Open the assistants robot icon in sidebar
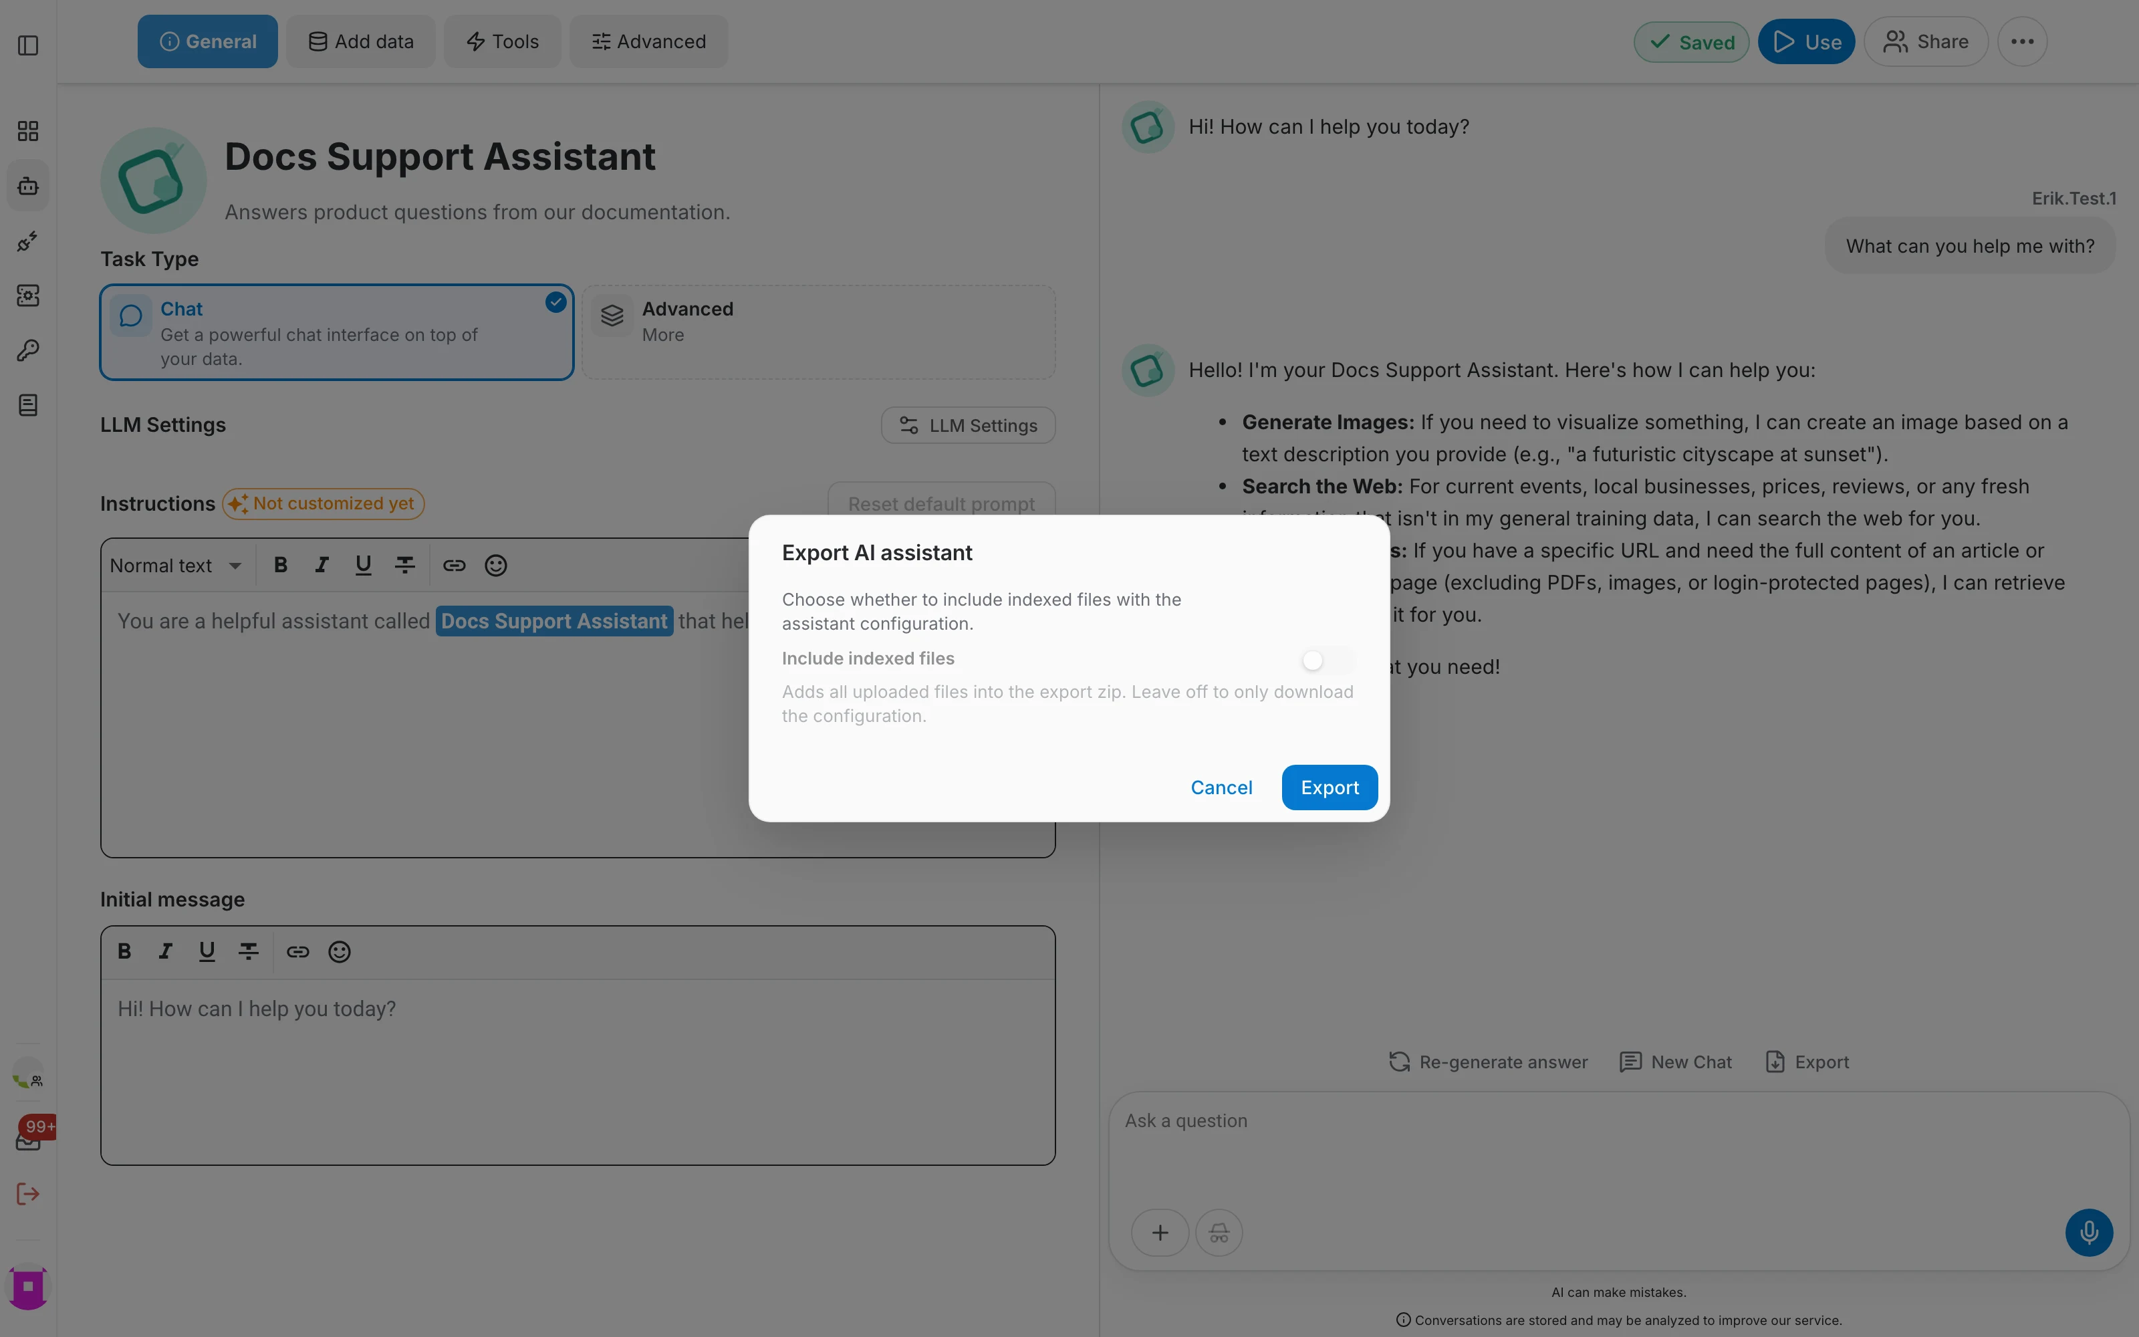Image resolution: width=2139 pixels, height=1337 pixels. click(x=28, y=186)
